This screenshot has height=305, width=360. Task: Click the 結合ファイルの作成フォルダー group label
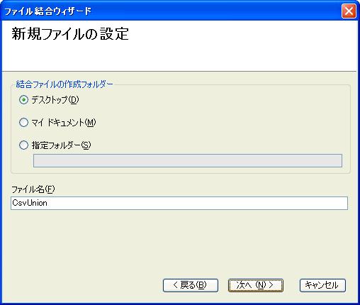64,84
